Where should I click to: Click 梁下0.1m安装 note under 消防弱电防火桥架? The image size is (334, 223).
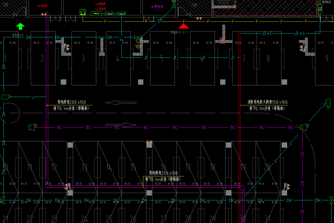click(x=267, y=108)
